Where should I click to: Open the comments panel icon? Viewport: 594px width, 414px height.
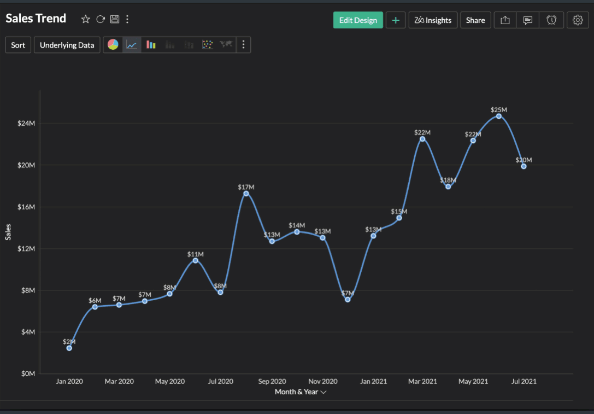527,20
